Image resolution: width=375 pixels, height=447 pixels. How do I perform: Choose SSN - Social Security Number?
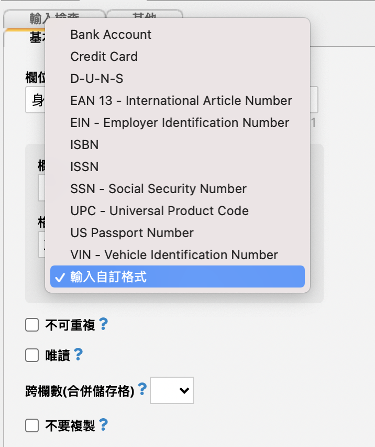(158, 189)
